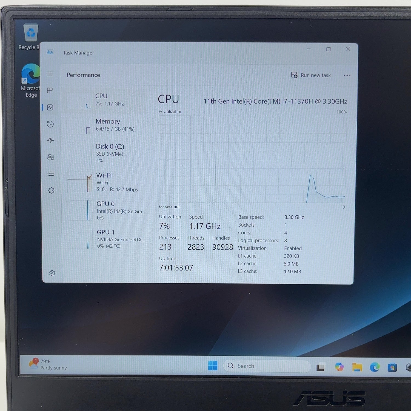The image size is (411, 411).
Task: Click the Virtualization Enabled value
Action: click(x=293, y=248)
